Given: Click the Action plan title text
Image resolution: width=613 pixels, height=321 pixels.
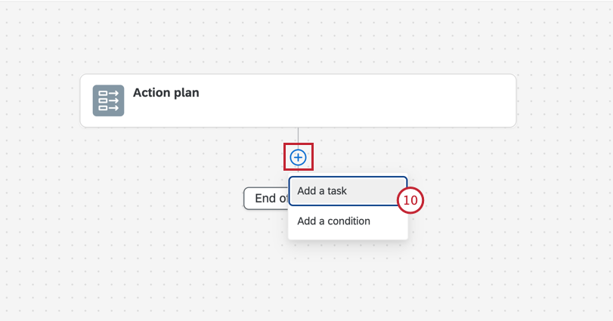Looking at the screenshot, I should click(x=166, y=93).
